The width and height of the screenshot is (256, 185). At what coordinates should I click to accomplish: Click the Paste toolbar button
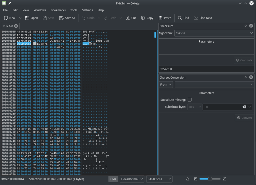pos(165,18)
